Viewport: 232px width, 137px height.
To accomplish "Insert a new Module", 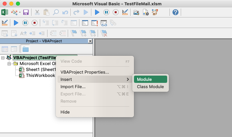I will click(151, 79).
